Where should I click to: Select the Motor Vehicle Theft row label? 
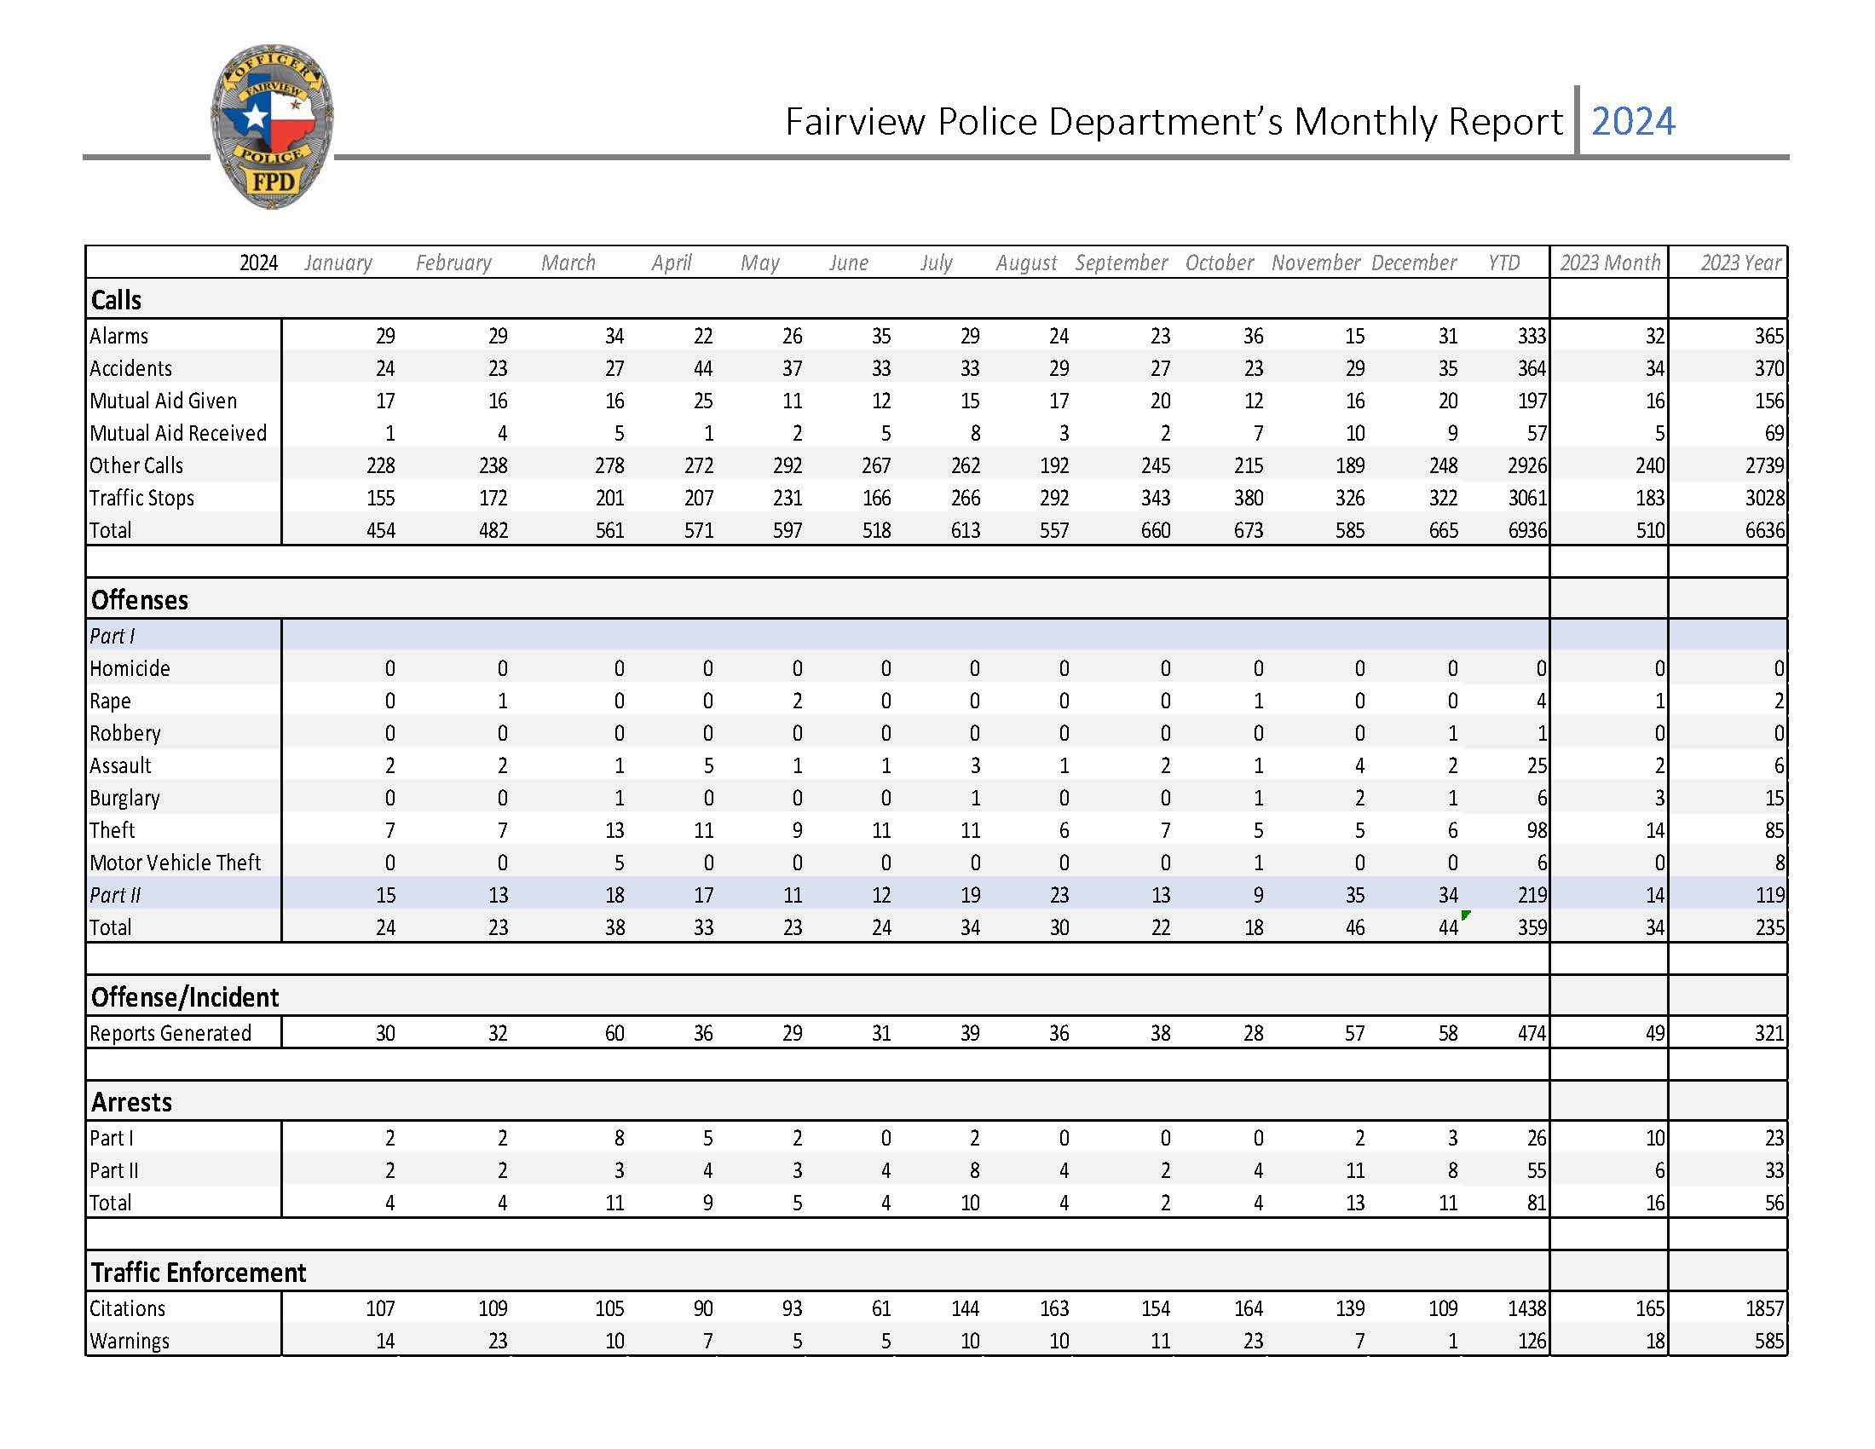click(175, 863)
